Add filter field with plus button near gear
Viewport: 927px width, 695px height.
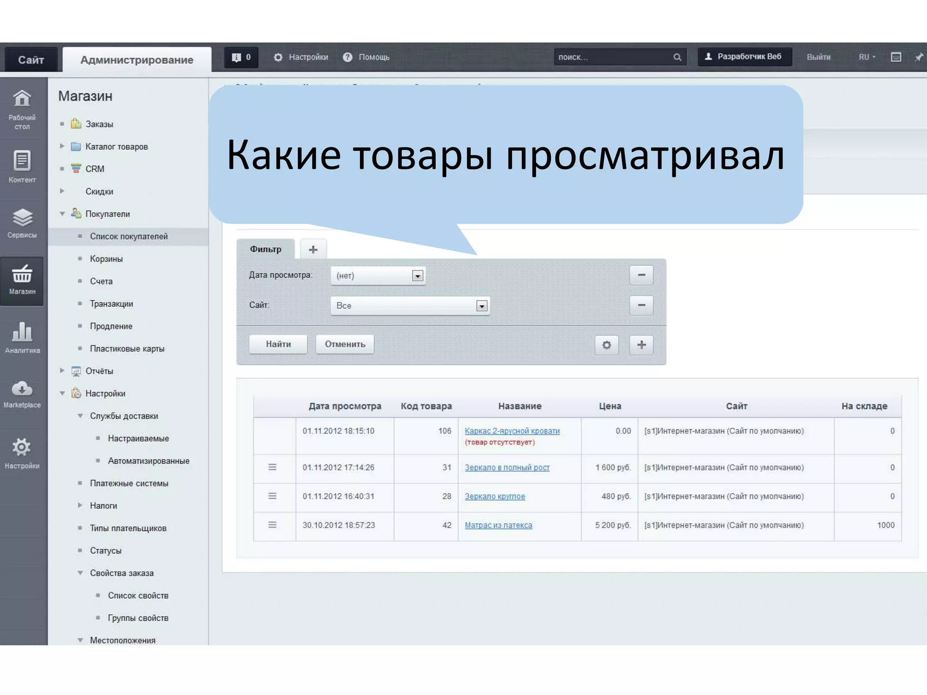click(641, 345)
